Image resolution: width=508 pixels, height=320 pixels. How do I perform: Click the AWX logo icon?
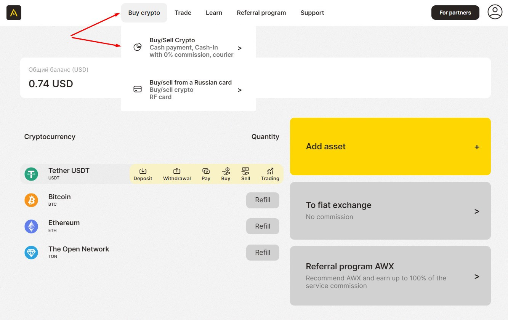14,13
